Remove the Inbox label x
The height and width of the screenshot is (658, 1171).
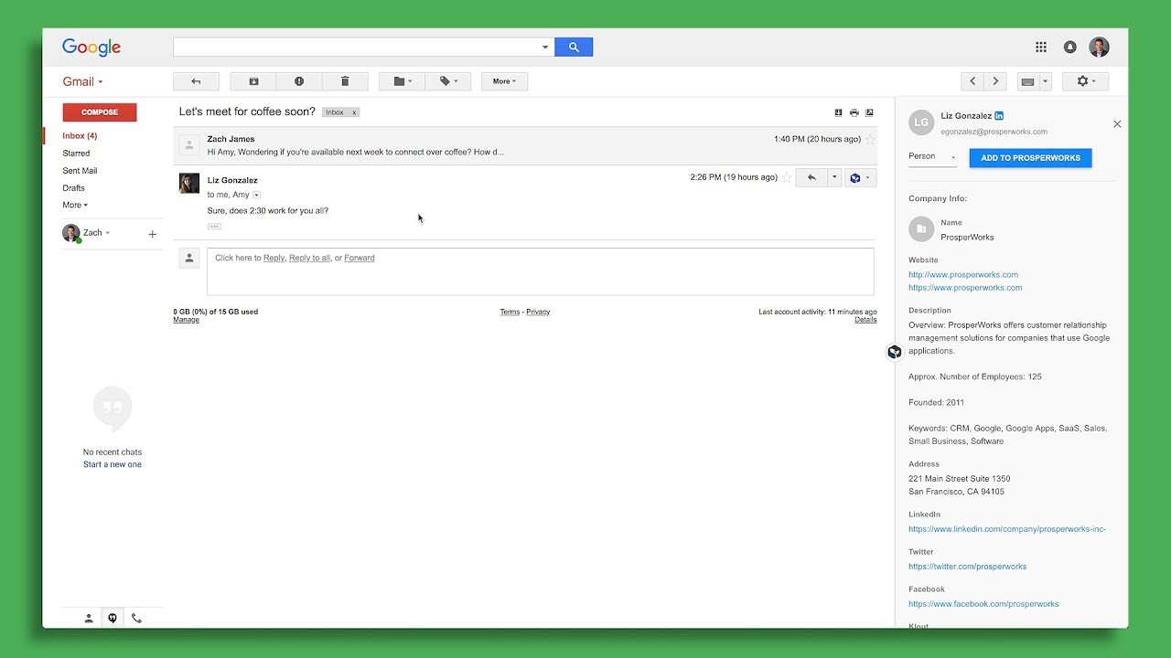pos(354,112)
